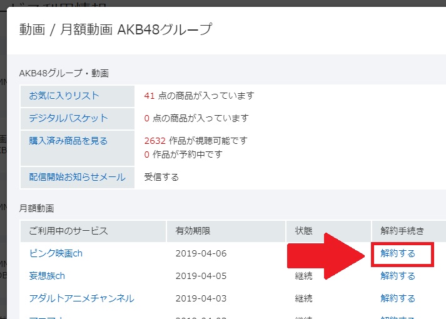The width and height of the screenshot is (446, 319).
Task: Click the 有効期限 column header
Action: pos(193,231)
